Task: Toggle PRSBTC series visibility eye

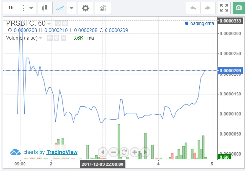Action: coord(58,23)
